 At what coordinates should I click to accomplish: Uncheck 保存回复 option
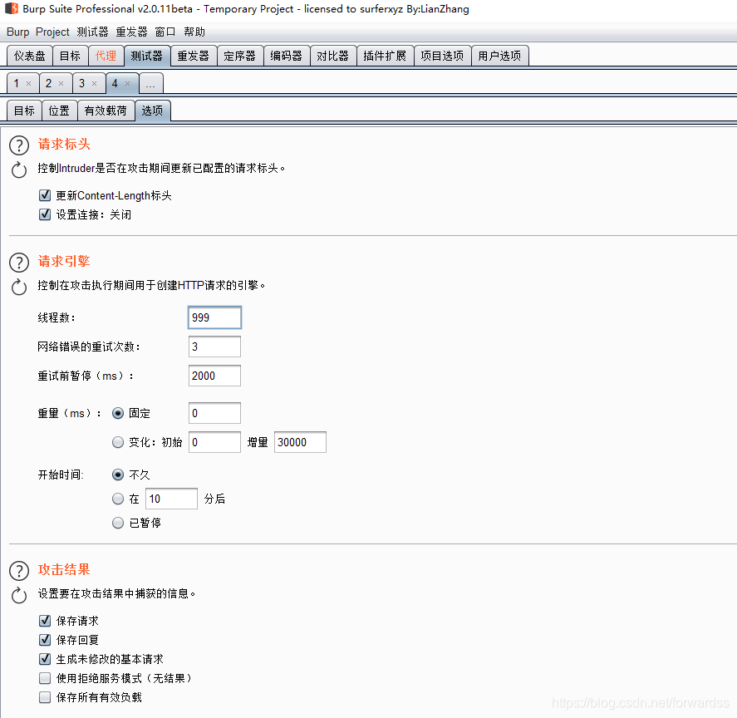pos(45,640)
